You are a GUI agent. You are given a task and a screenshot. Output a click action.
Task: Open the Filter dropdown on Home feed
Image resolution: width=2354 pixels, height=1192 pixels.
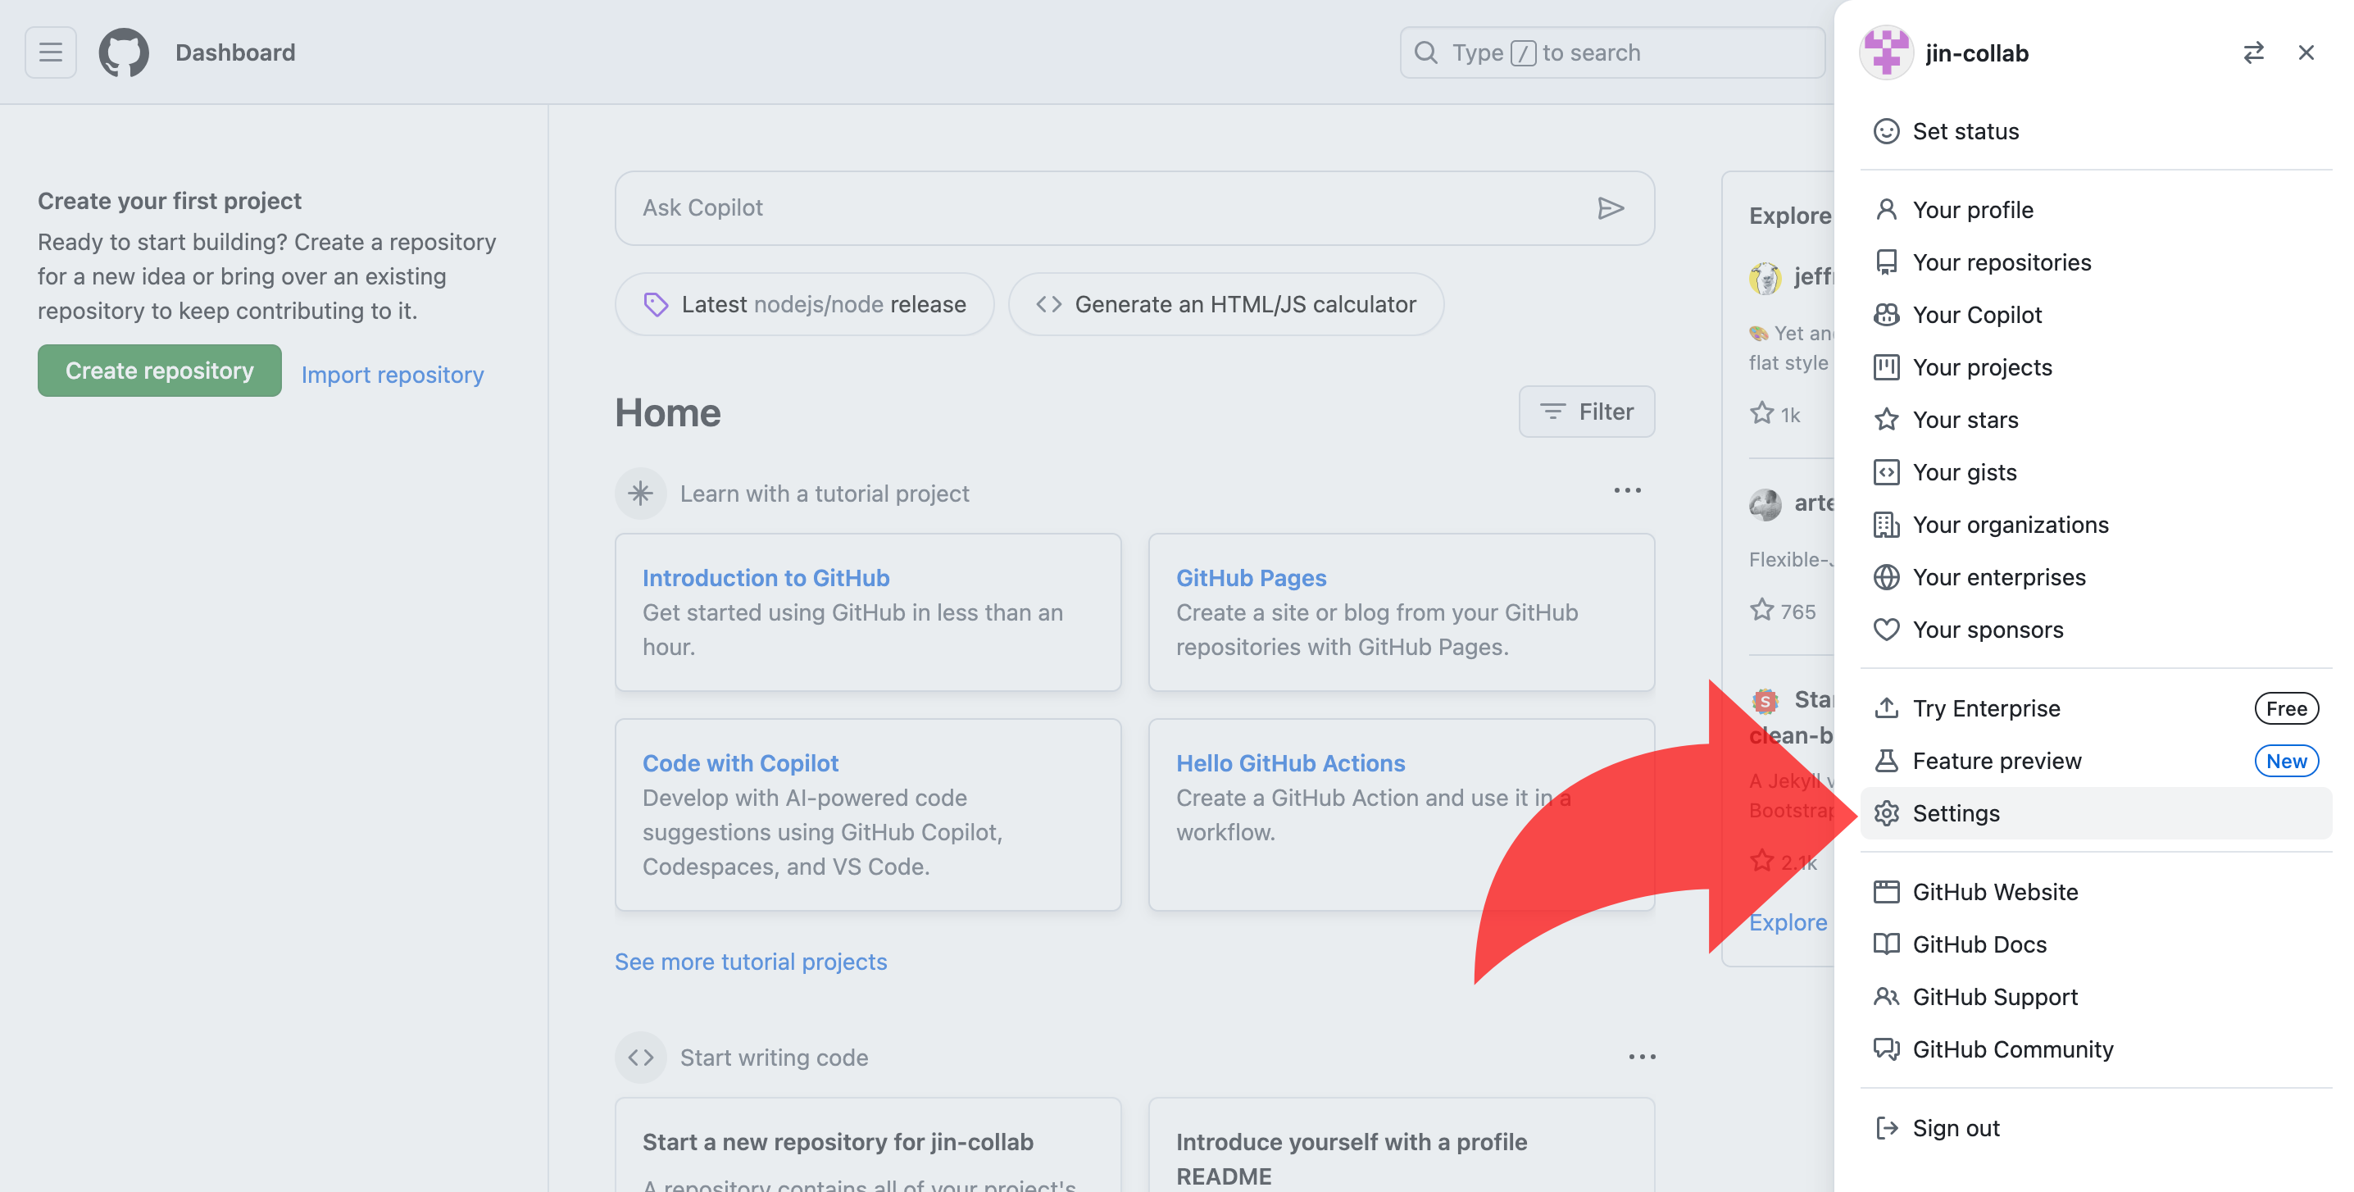1586,412
